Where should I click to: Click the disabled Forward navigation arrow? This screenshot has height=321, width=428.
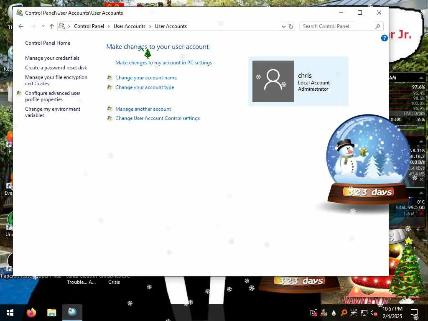coord(33,26)
